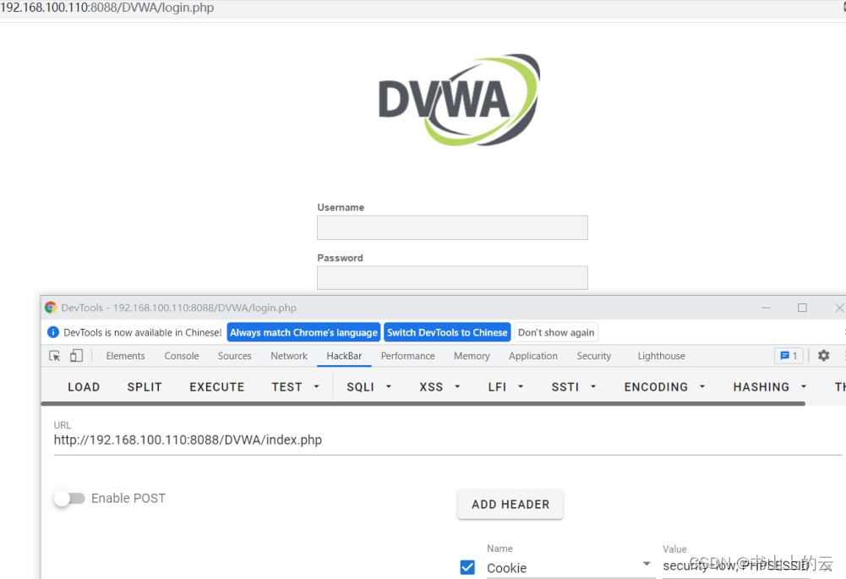
Task: Select the HackBar tab
Action: click(344, 356)
